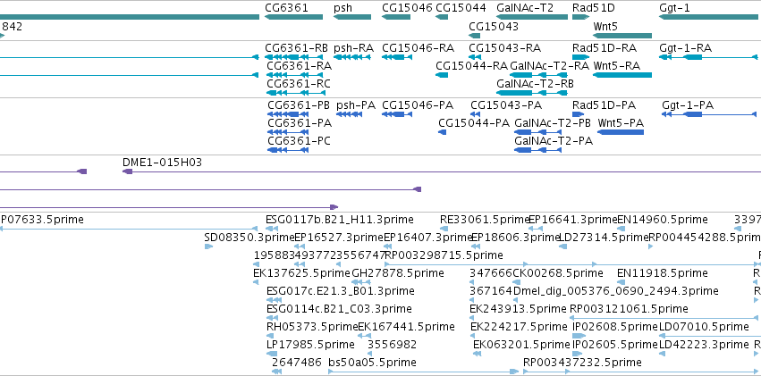761x376 pixels.
Task: Click the ESG017c.E21.3_B01.3prime label
Action: click(x=341, y=291)
